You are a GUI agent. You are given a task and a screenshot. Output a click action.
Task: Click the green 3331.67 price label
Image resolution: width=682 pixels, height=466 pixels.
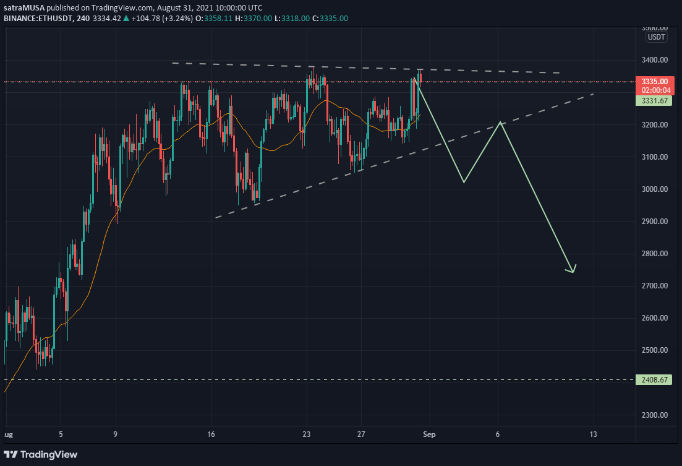pos(654,101)
